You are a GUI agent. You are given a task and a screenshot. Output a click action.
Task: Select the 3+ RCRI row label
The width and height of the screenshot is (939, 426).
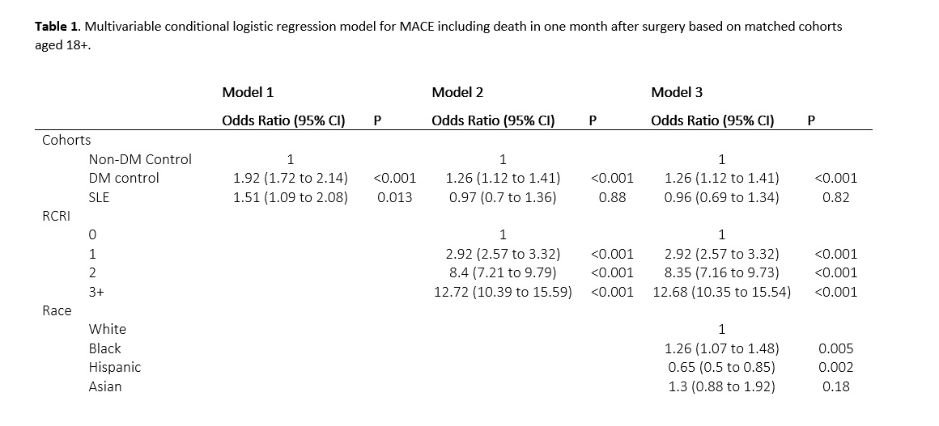[x=96, y=292]
